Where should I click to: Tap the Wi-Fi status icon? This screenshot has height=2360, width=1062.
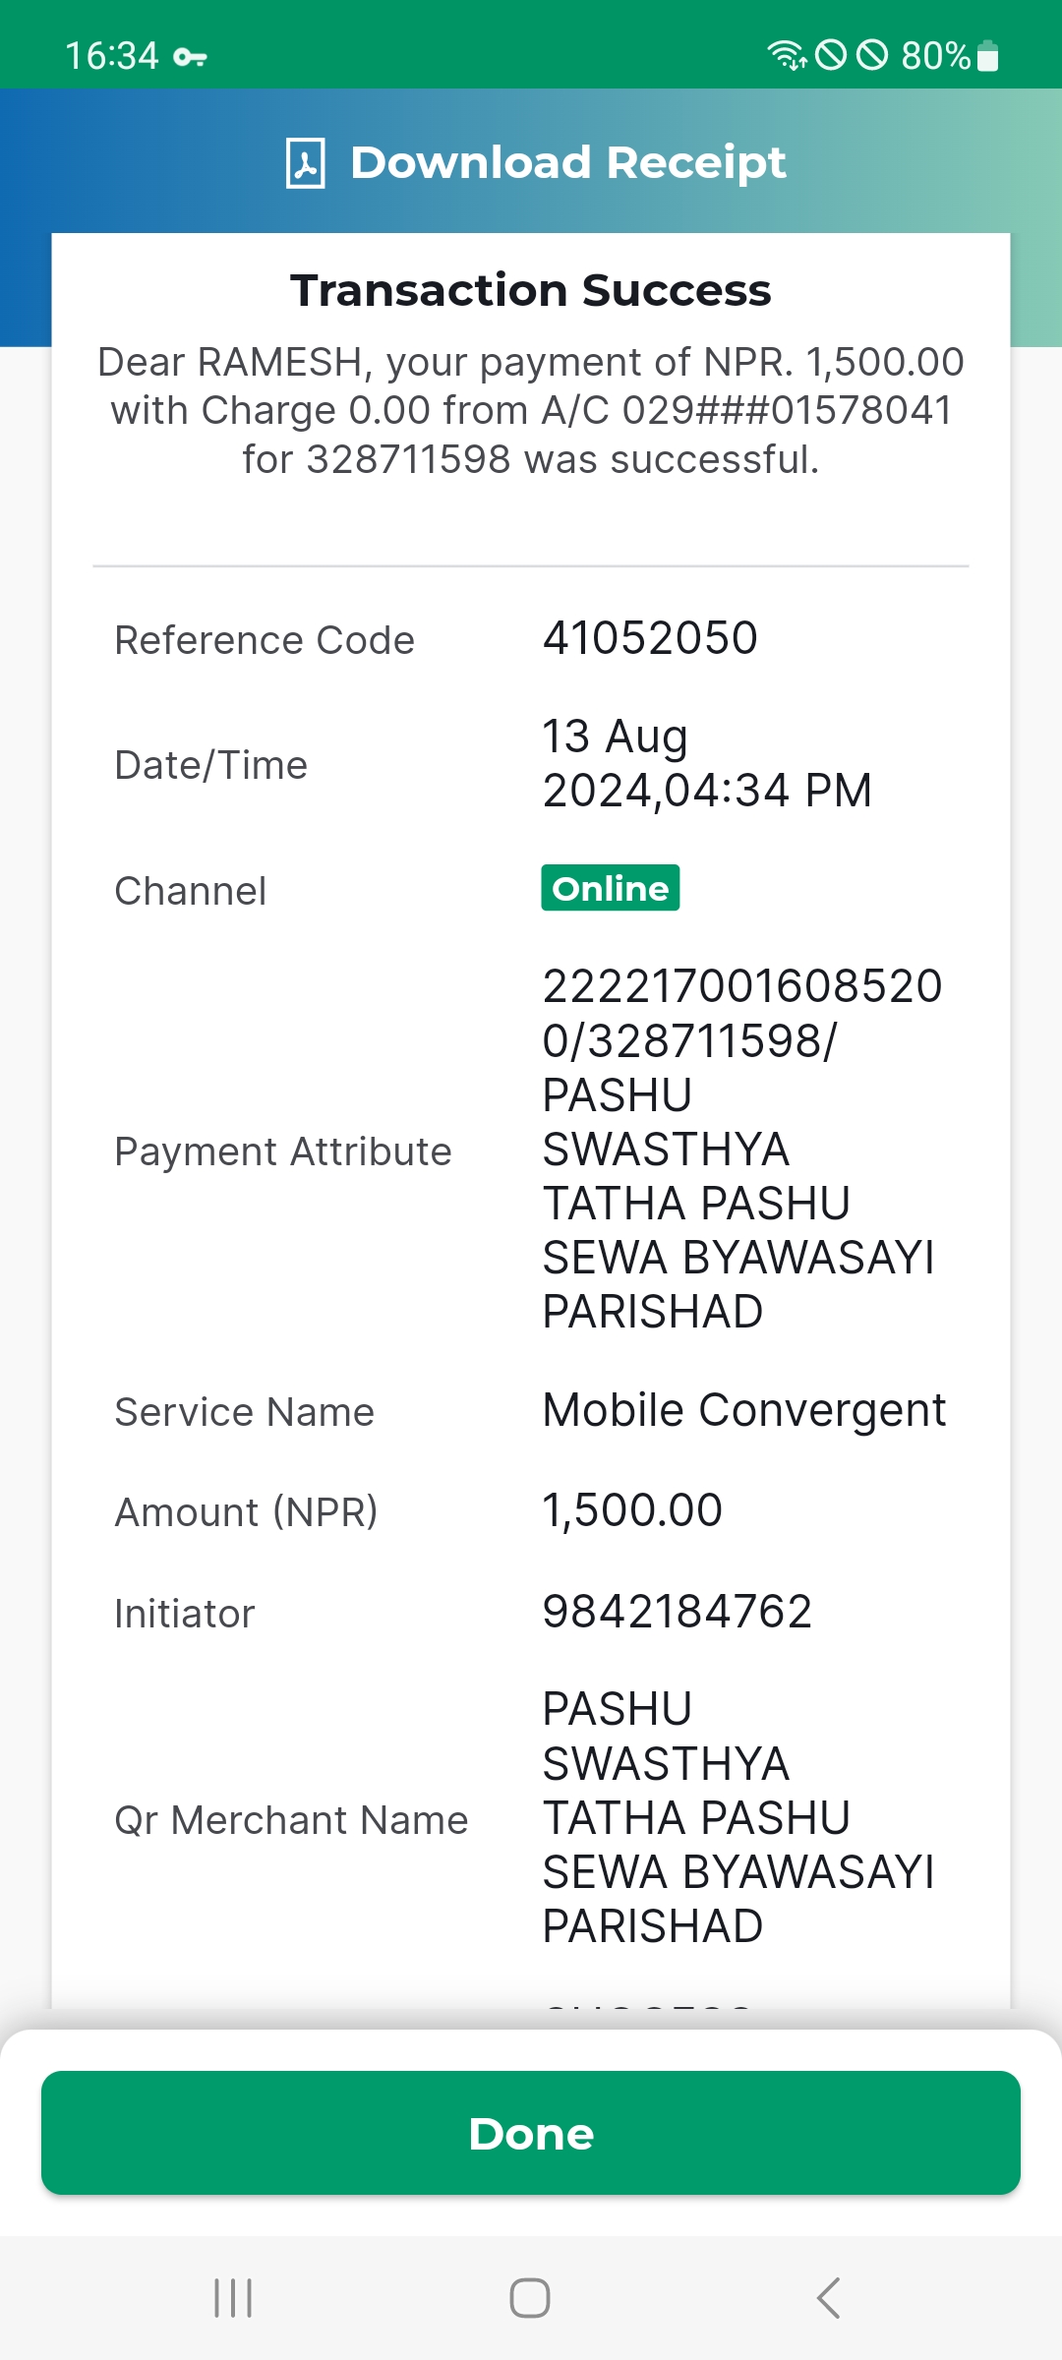(787, 55)
